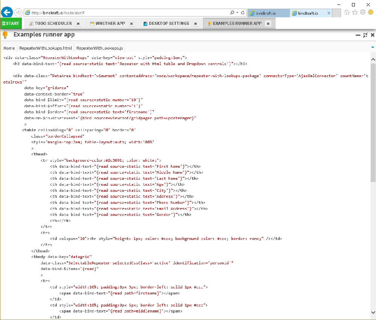376x320 pixels.
Task: Close the EXAMPLES RUNNER APP tab
Action: (268, 24)
